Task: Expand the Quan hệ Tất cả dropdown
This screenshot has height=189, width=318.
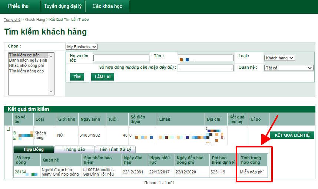Action: click(289, 68)
